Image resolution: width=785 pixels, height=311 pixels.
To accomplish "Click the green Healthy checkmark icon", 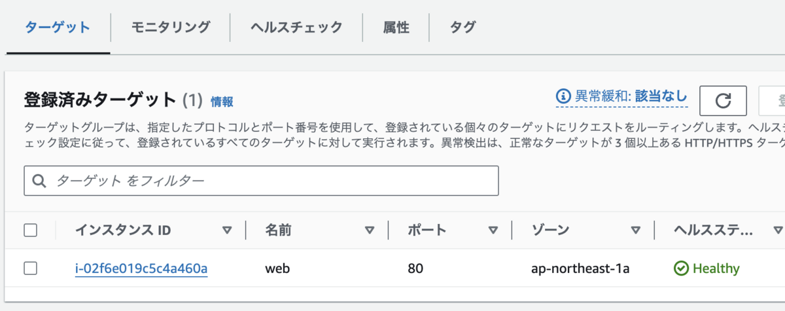I will 681,268.
